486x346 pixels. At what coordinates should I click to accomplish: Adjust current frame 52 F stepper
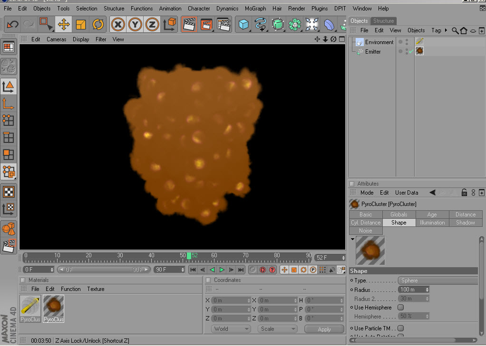point(343,258)
